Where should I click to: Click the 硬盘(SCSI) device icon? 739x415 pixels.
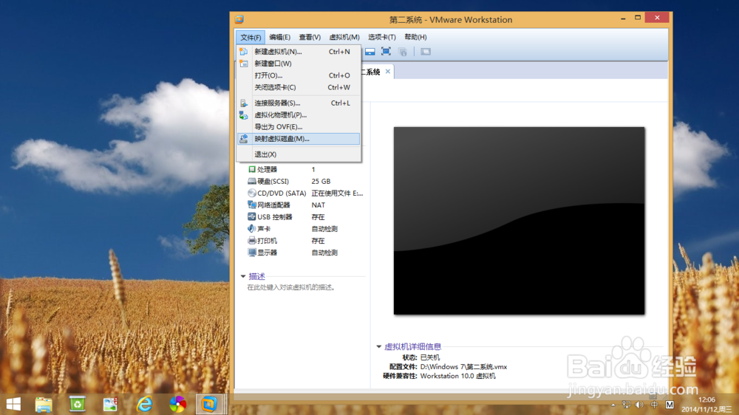pos(252,181)
